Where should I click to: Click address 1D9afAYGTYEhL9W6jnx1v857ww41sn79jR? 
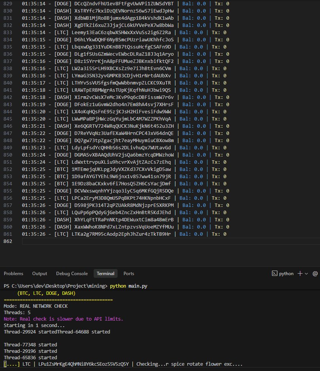121,177
